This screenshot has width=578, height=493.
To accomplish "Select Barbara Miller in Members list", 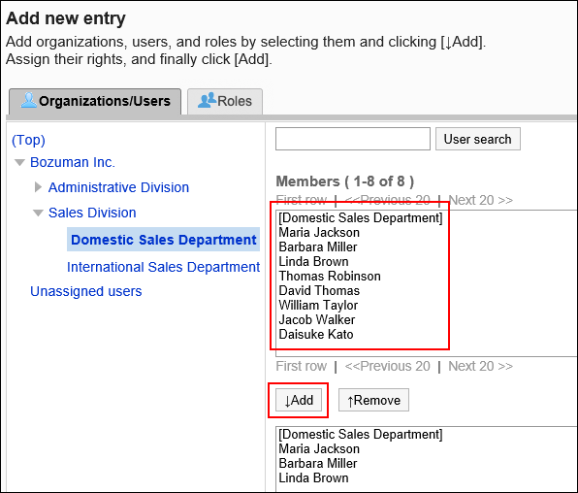I will click(318, 246).
